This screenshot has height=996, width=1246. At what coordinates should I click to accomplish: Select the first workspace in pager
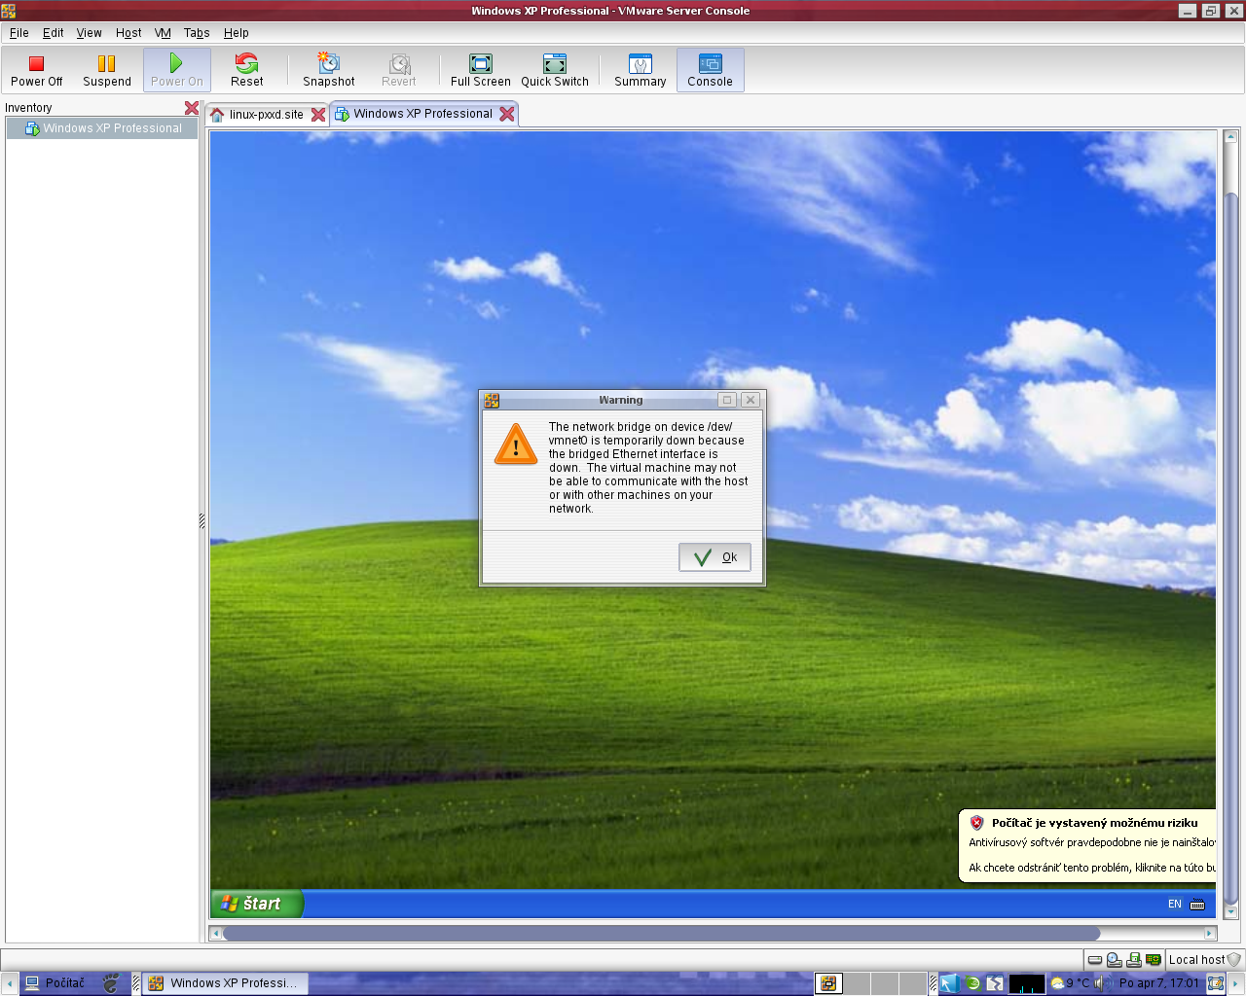pyautogui.click(x=828, y=983)
